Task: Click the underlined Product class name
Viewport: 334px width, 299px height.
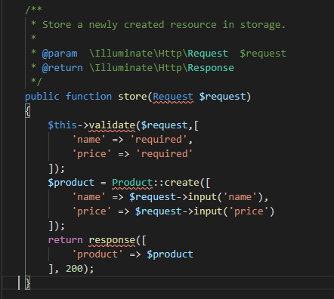Action: [132, 183]
